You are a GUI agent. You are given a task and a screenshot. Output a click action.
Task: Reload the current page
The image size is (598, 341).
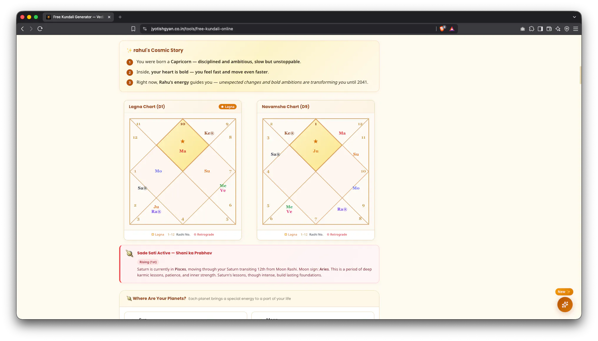click(x=40, y=29)
